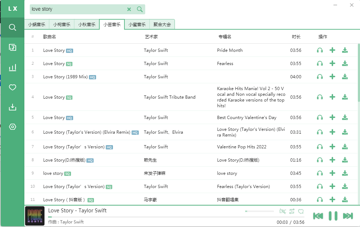
Task: Download the Elvira Remix track
Action: 345,132
